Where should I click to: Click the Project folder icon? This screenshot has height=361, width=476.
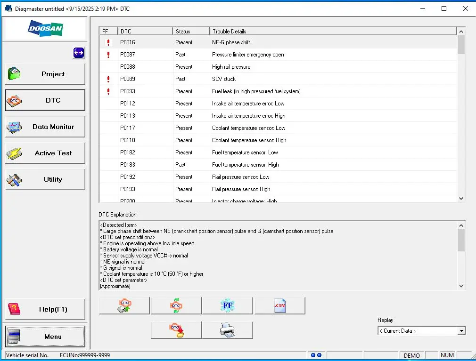click(14, 73)
